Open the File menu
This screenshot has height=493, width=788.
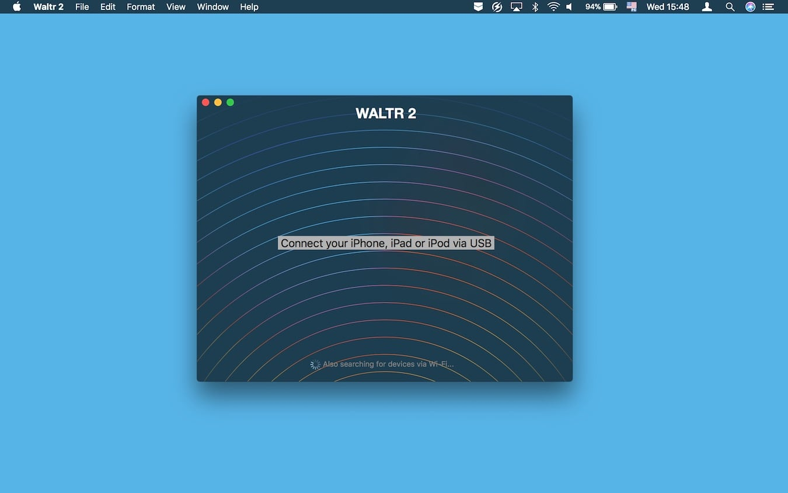point(82,7)
